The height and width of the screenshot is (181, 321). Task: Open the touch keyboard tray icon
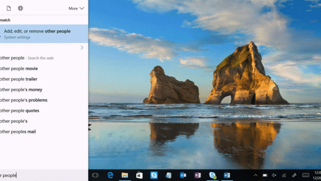tap(306, 175)
